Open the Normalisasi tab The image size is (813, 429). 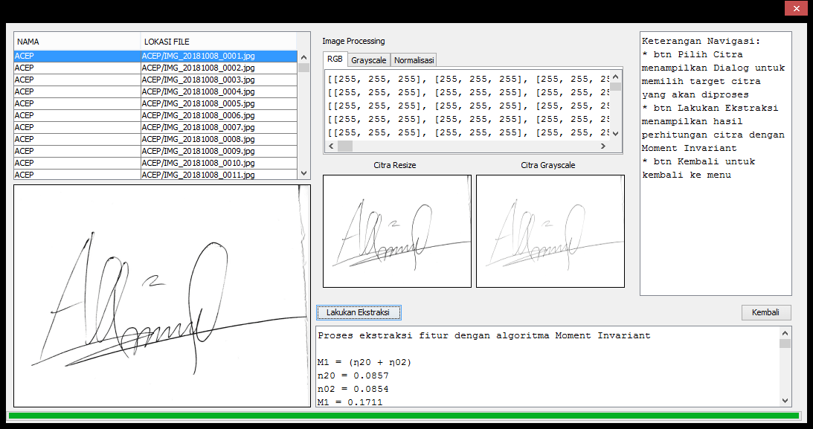pos(414,60)
